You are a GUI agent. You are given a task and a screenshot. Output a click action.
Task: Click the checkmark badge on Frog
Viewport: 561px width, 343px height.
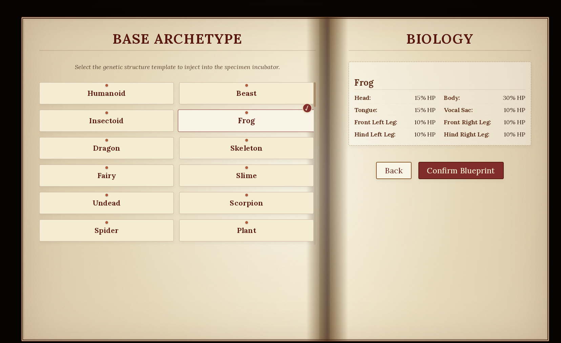tap(307, 108)
